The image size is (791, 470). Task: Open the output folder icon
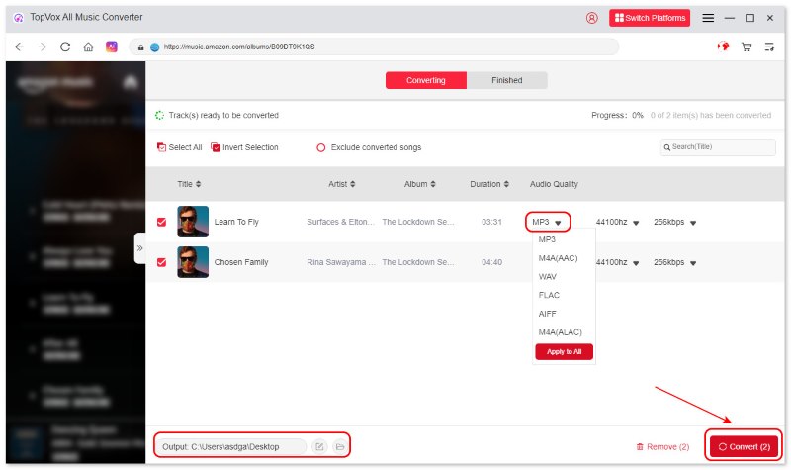(340, 446)
